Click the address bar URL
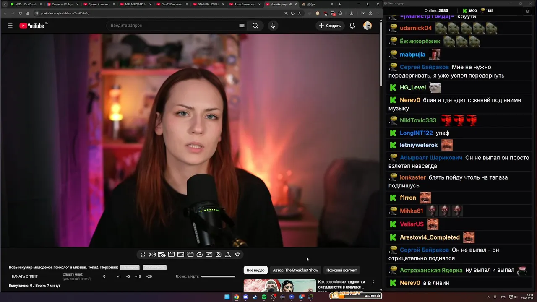The height and width of the screenshot is (302, 537). [x=65, y=13]
